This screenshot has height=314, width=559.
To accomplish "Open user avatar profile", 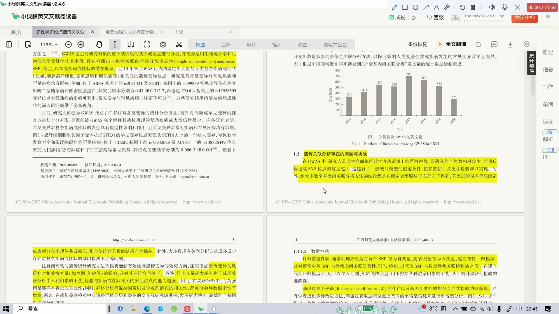I will click(x=455, y=17).
